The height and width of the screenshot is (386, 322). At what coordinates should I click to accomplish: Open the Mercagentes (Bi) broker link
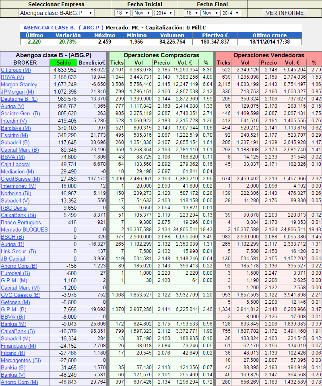pyautogui.click(x=21, y=361)
